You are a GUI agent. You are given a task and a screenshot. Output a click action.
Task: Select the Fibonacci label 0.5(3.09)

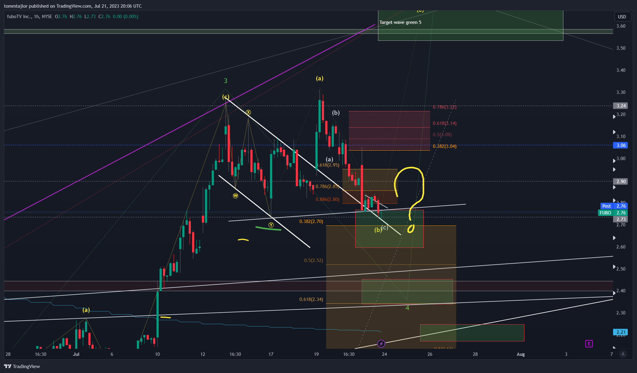click(x=442, y=135)
